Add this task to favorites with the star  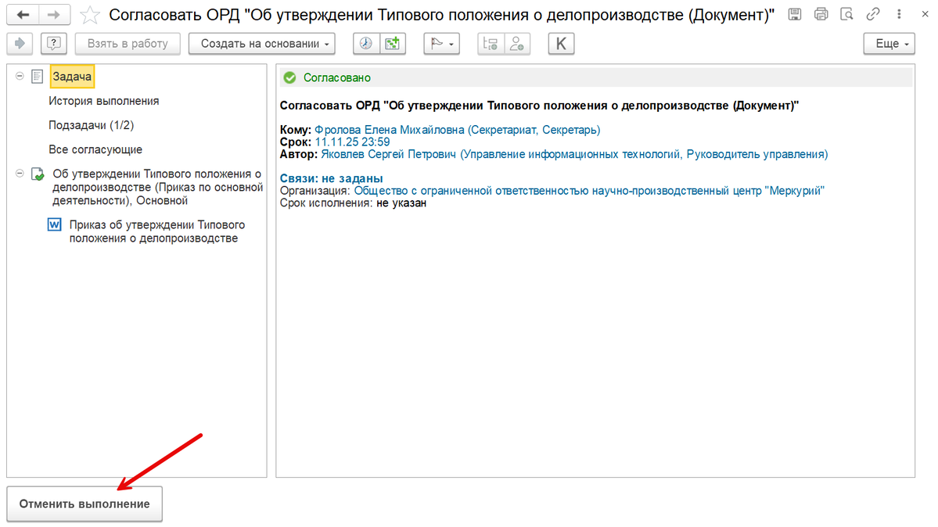pos(90,15)
